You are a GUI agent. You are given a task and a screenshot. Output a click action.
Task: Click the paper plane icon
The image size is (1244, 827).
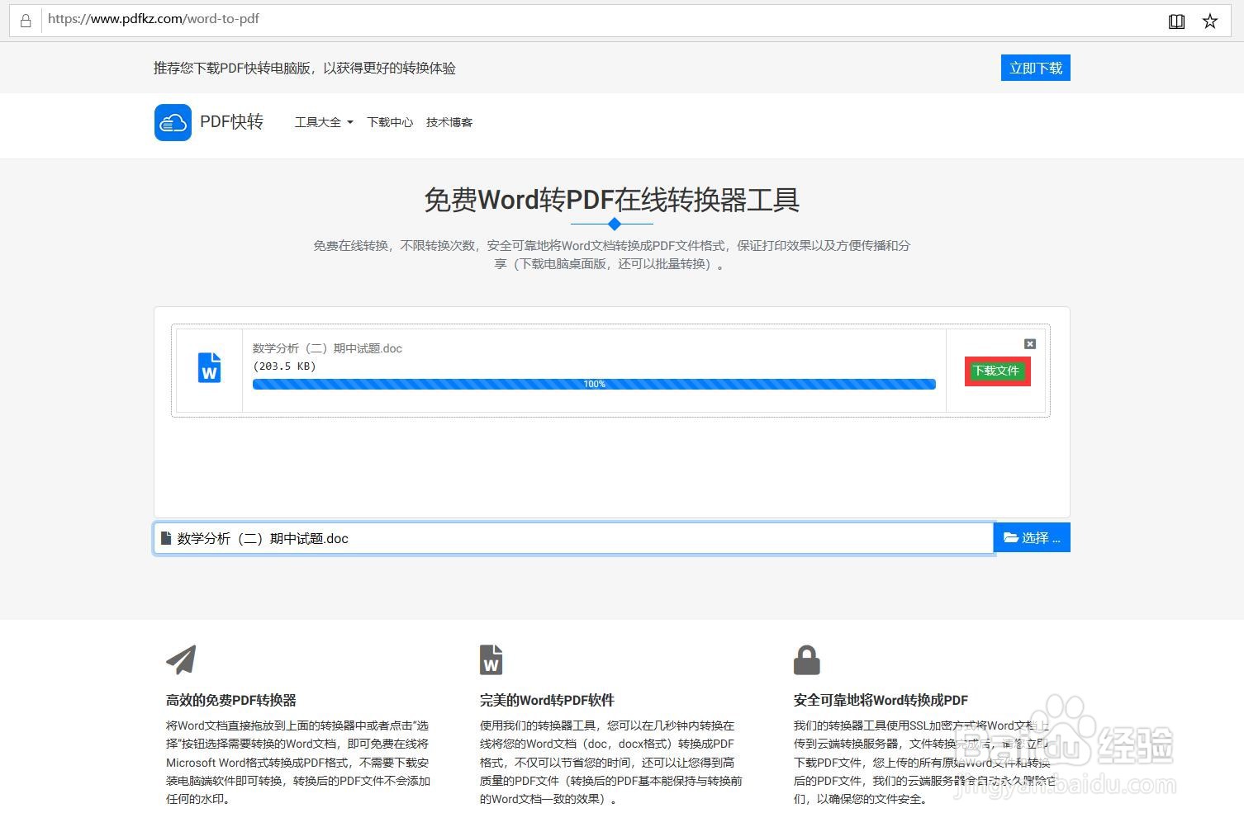click(182, 659)
